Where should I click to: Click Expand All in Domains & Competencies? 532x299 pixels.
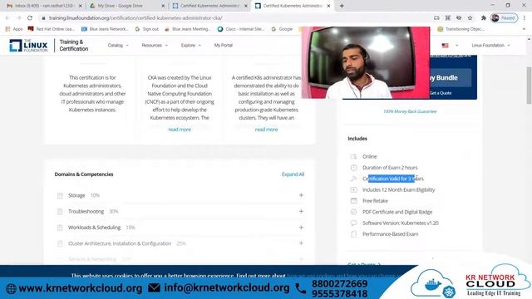pos(293,174)
